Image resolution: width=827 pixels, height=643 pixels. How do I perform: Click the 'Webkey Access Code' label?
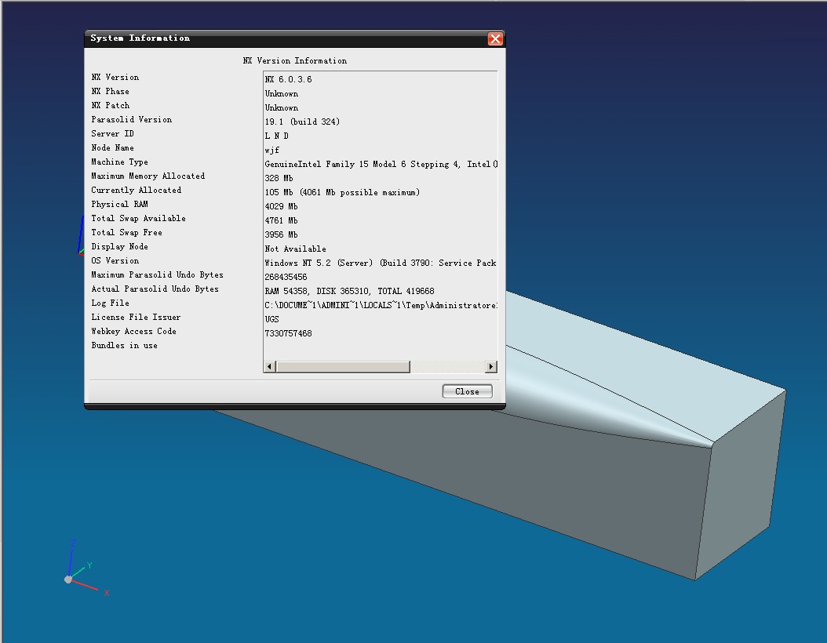point(133,332)
